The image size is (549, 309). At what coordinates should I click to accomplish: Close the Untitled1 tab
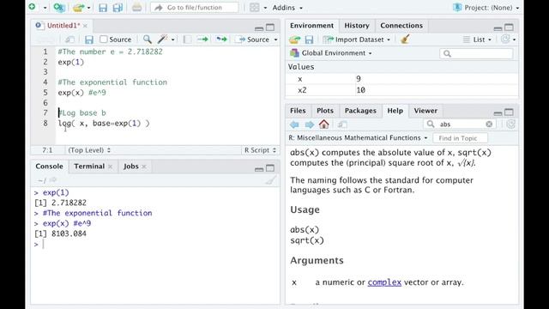pos(85,26)
